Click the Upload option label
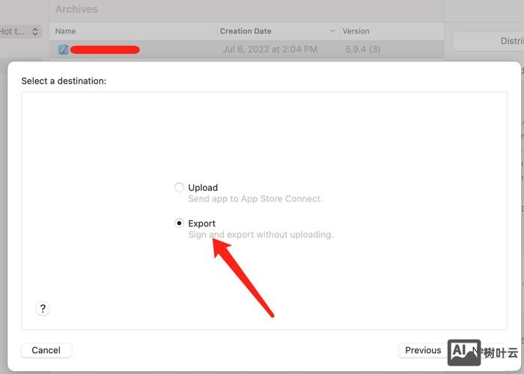524x374 pixels. point(203,188)
